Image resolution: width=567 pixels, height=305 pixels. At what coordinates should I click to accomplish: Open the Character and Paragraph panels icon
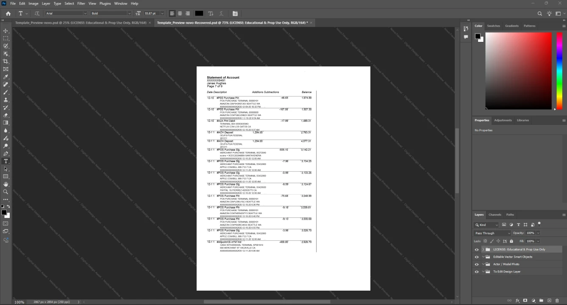click(235, 14)
